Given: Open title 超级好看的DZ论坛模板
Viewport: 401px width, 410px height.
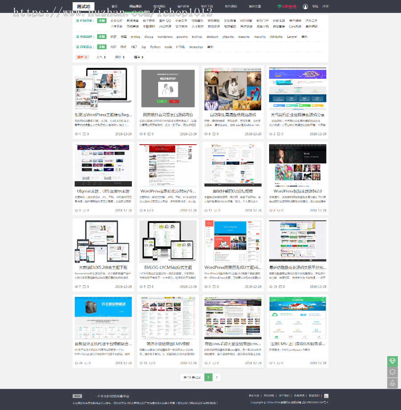Looking at the screenshot, I should tap(233, 191).
